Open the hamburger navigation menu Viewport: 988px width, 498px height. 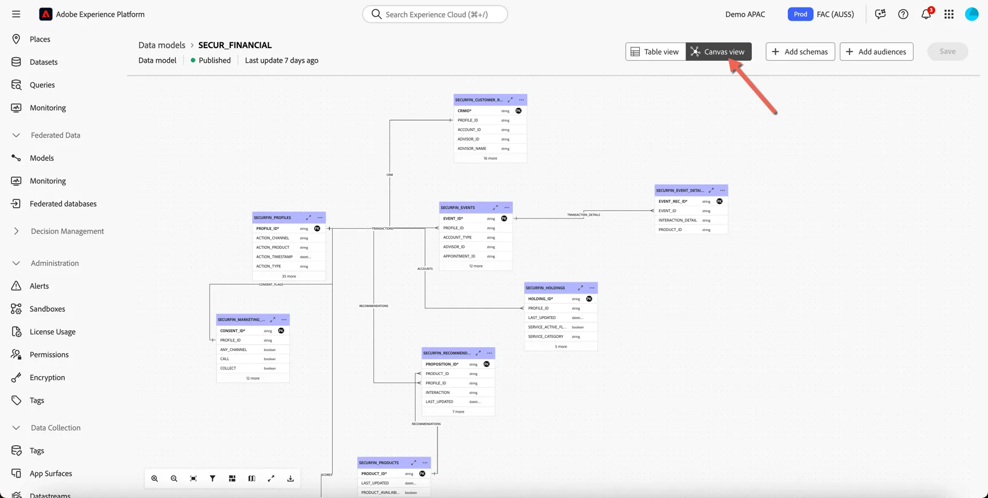16,14
